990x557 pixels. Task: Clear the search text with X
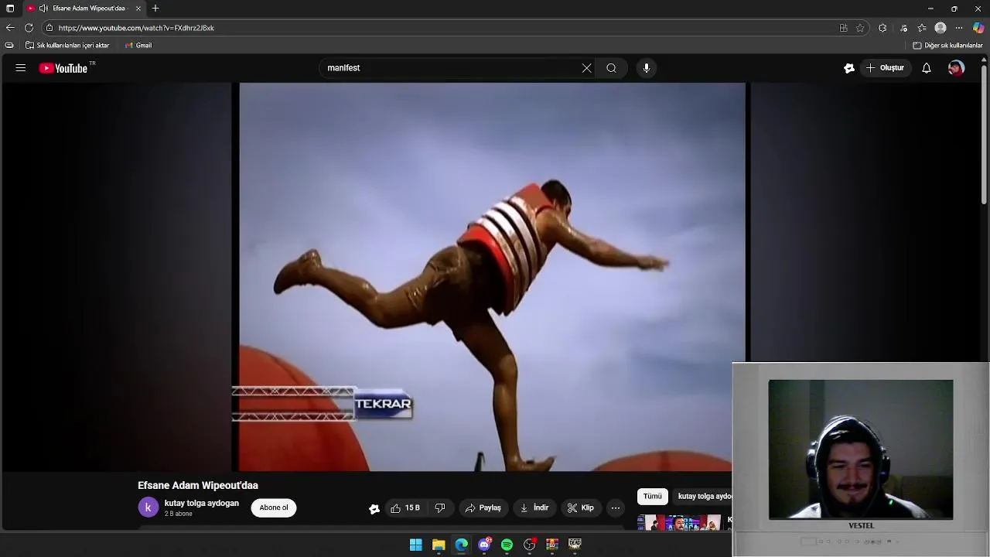pos(586,68)
